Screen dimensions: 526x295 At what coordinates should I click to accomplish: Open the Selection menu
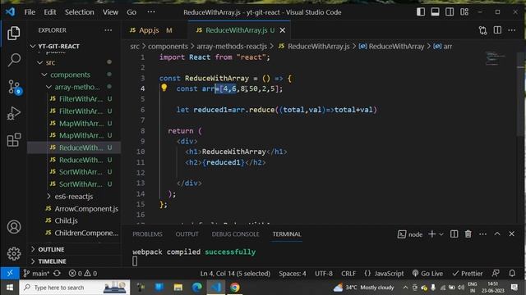tap(80, 12)
